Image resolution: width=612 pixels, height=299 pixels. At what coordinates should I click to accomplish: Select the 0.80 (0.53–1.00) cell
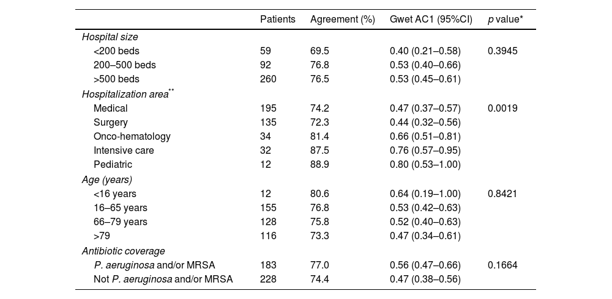425,164
